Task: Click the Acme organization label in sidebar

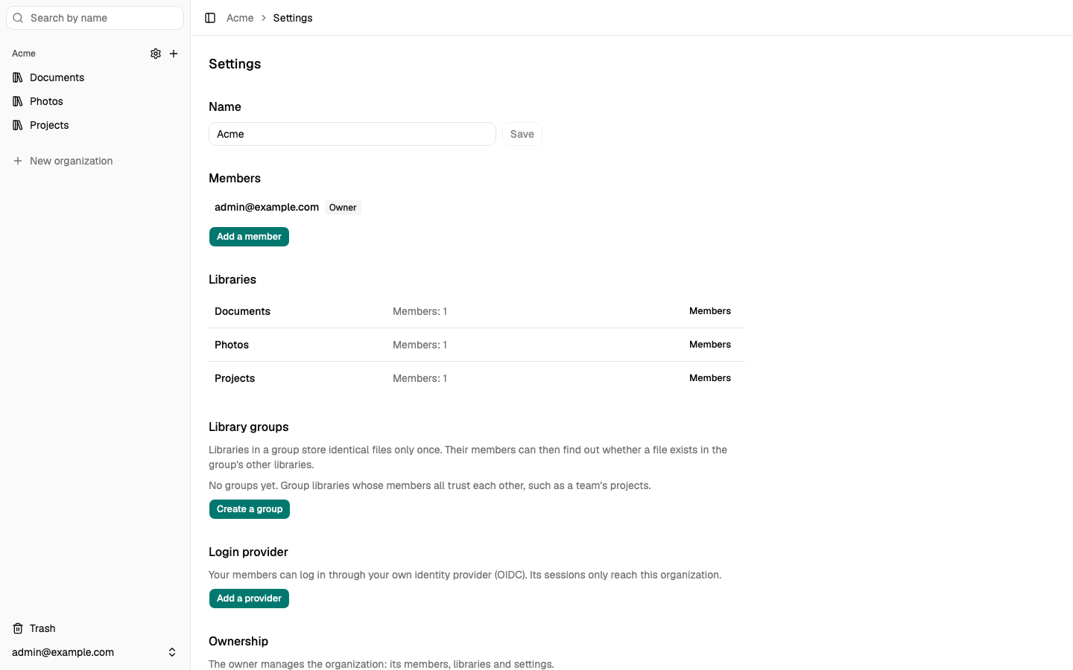Action: tap(24, 54)
